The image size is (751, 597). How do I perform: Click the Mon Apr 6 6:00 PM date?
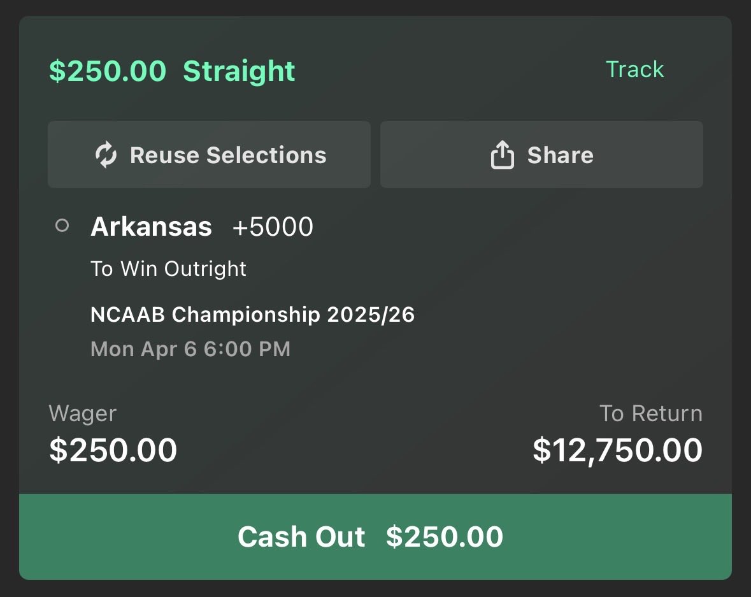coord(190,349)
